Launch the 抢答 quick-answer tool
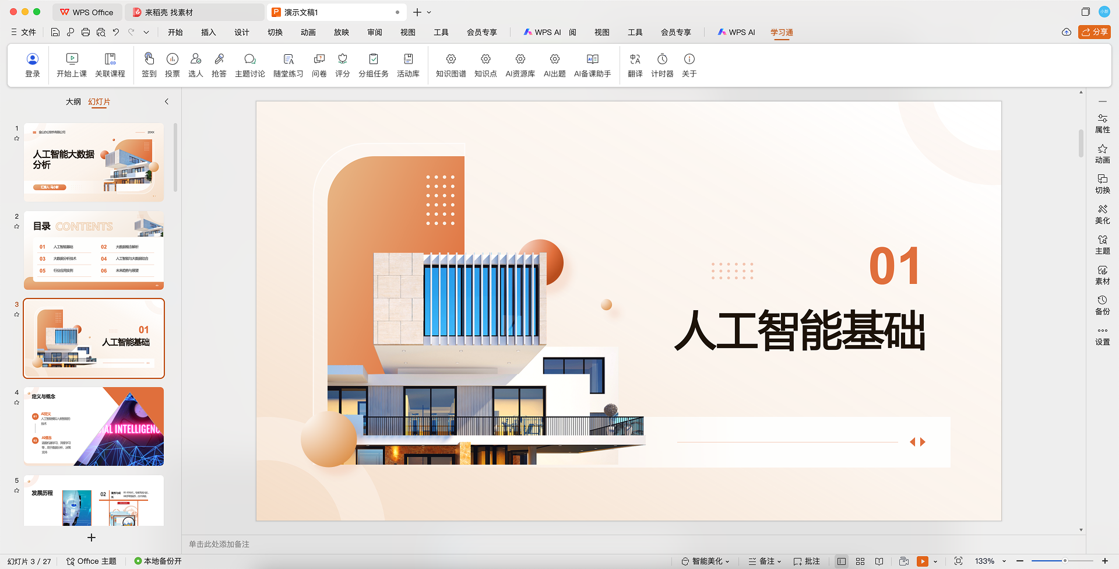The image size is (1119, 569). click(x=219, y=65)
